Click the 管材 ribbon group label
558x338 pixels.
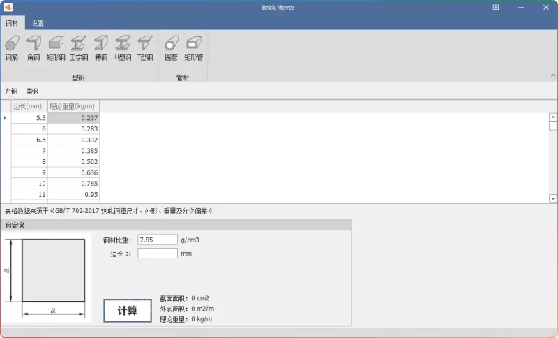(183, 78)
